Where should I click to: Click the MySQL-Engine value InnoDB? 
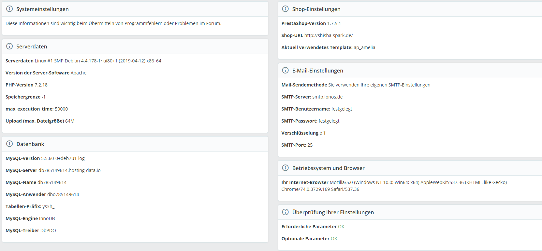pyautogui.click(x=47, y=218)
